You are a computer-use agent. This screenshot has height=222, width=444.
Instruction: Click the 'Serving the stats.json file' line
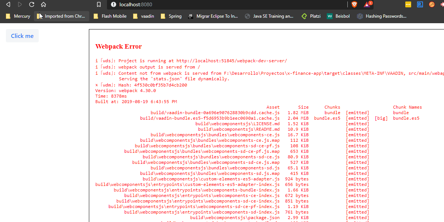[x=174, y=79]
